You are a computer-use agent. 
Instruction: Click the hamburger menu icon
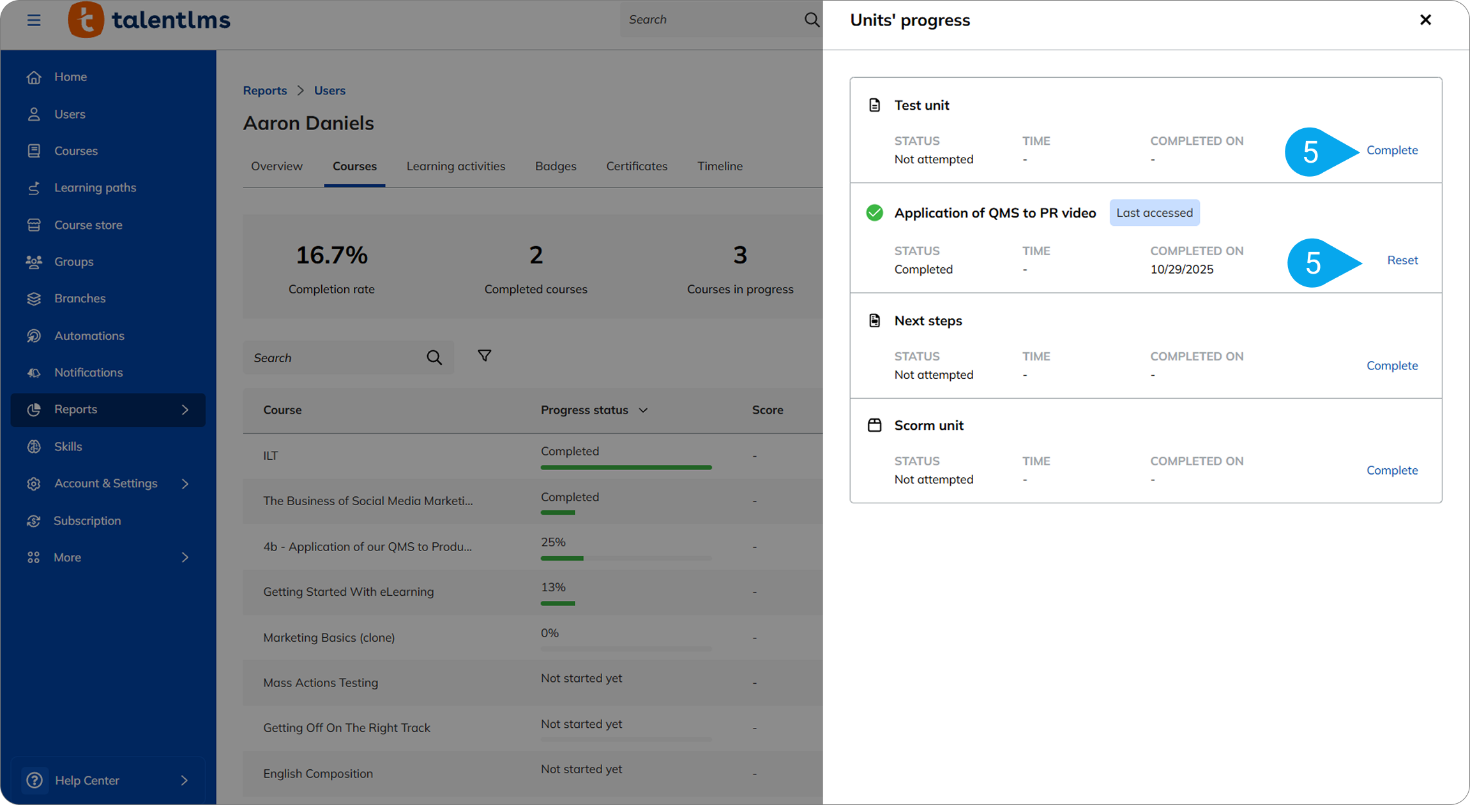point(34,20)
